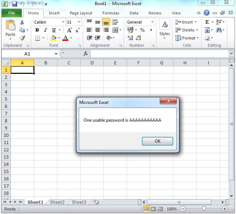Apply Percent Style format

142,30
